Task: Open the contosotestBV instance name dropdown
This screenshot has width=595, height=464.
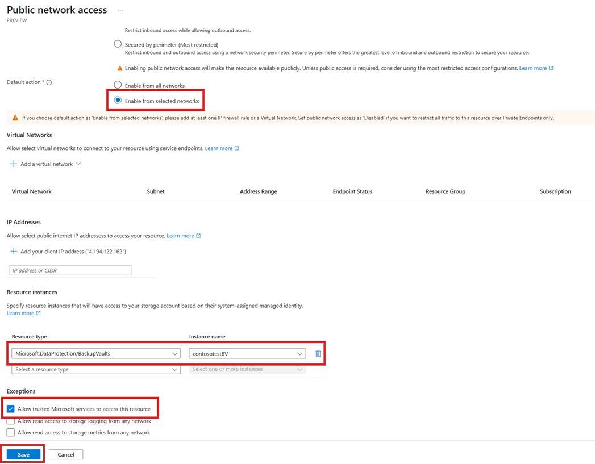Action: pos(247,354)
